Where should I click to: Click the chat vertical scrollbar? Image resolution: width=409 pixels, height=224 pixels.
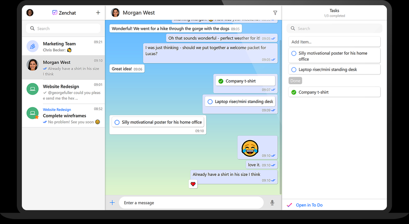(281, 117)
